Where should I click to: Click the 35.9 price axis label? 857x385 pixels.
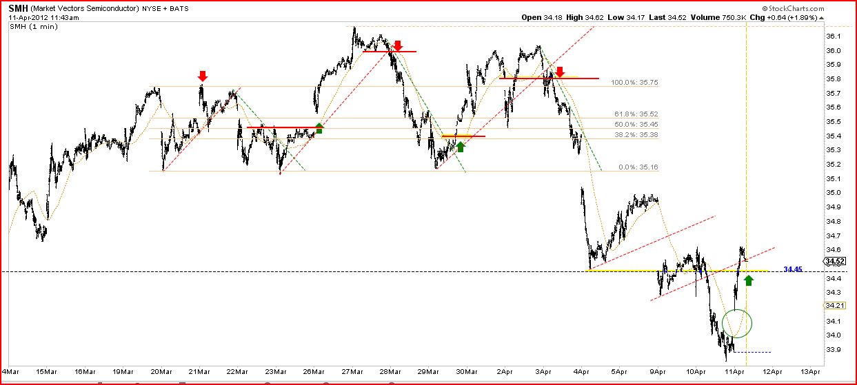(x=832, y=65)
